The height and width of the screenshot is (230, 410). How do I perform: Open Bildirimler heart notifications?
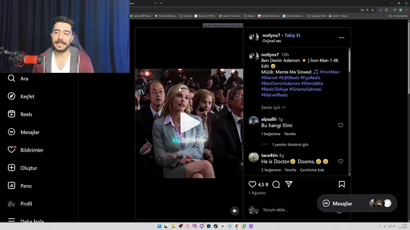click(26, 150)
